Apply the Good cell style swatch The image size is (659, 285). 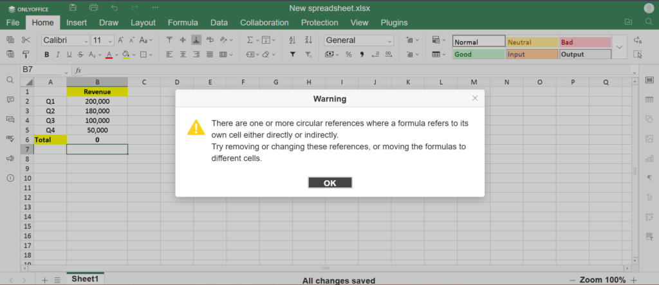(478, 55)
